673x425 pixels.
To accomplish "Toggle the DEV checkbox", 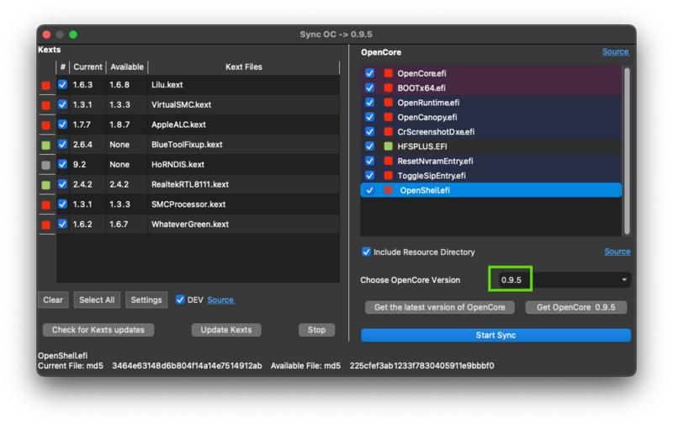I will tap(180, 300).
